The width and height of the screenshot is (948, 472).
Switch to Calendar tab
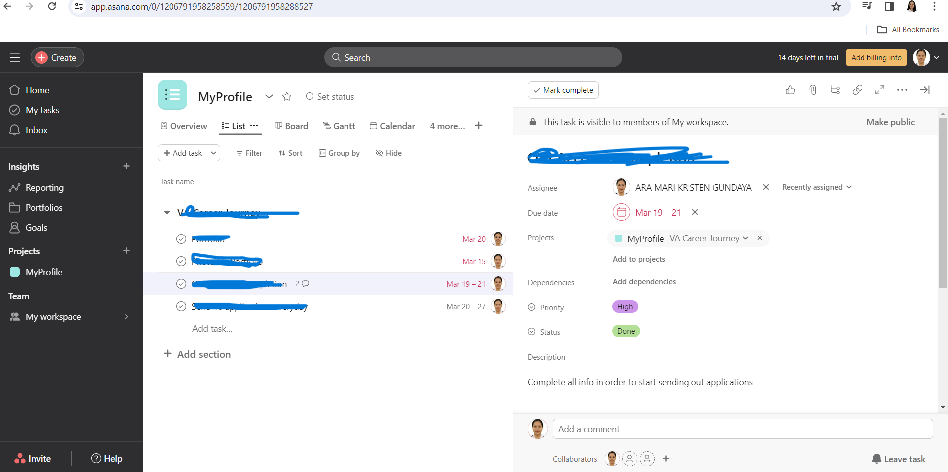pyautogui.click(x=392, y=126)
